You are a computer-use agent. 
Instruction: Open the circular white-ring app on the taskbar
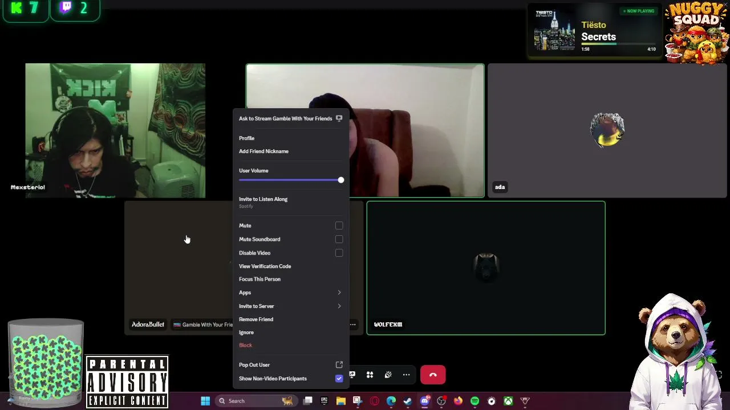(491, 401)
